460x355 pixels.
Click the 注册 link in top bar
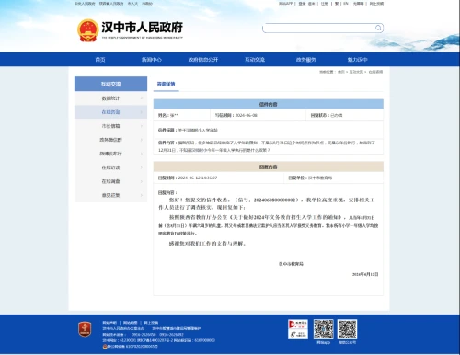[x=325, y=4]
